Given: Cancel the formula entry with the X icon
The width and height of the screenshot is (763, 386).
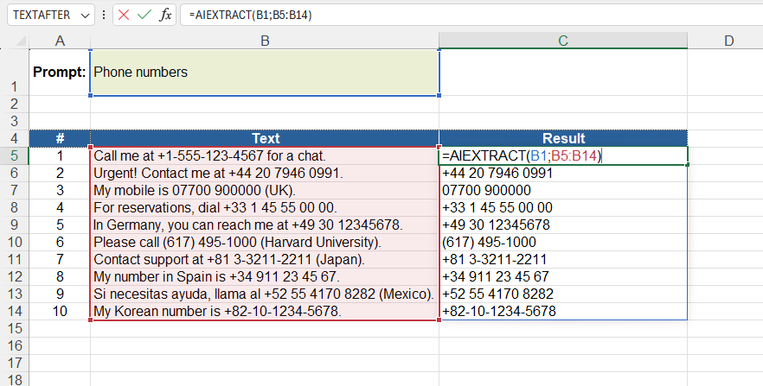Looking at the screenshot, I should point(125,16).
